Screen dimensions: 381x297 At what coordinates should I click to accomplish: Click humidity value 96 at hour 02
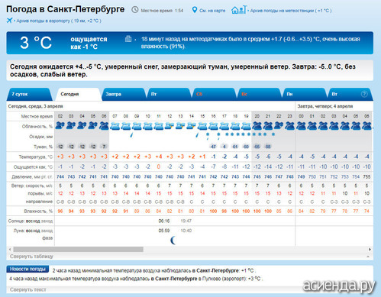click(60, 211)
